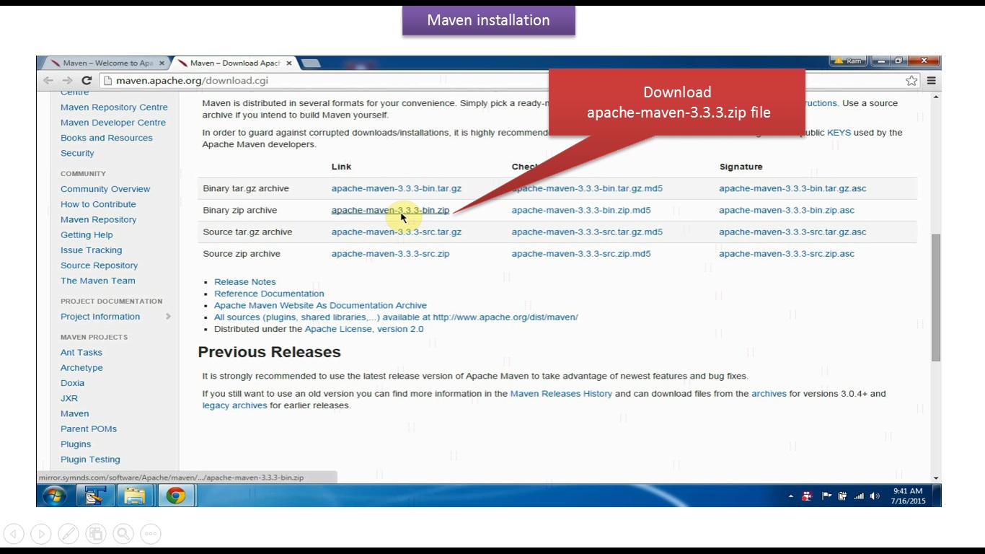Image resolution: width=985 pixels, height=554 pixels.
Task: Reload the page with the refresh icon
Action: [87, 80]
